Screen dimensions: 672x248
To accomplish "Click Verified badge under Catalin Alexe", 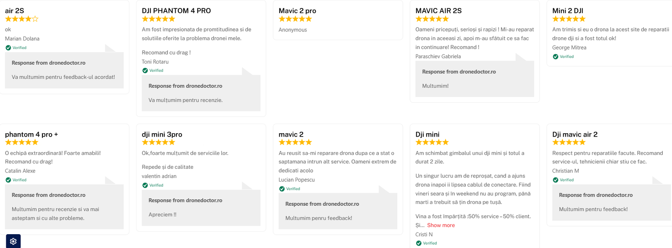I will coord(16,180).
